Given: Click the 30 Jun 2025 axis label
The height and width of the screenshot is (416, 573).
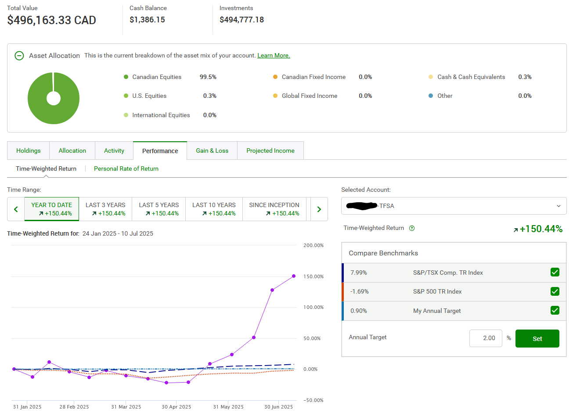Looking at the screenshot, I should click(x=278, y=407).
